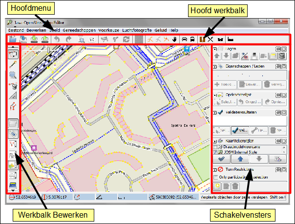The height and width of the screenshot is (224, 295).
Task: Click the black hand icon in toolbar
Action: tap(174, 39)
